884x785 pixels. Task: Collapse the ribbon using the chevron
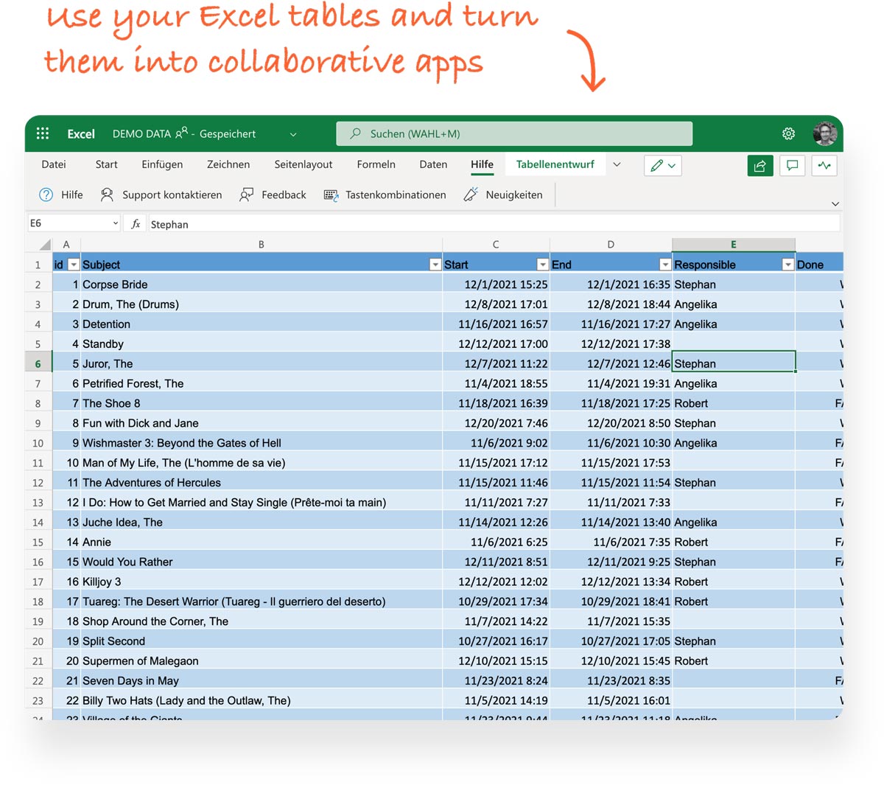click(835, 203)
